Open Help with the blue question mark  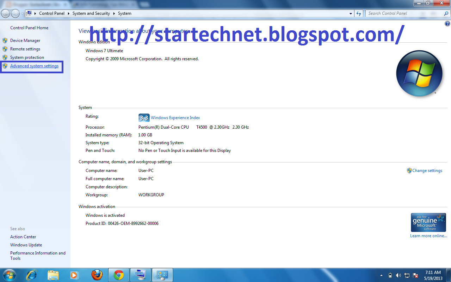[447, 24]
